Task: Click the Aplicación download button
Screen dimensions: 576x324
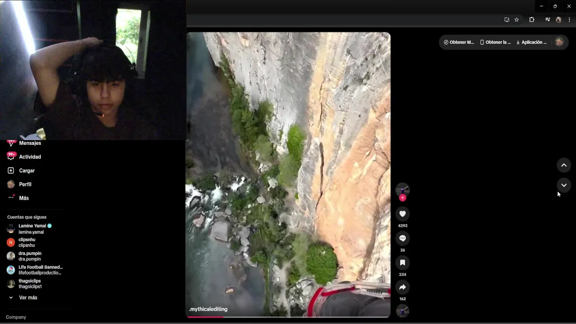Action: point(531,42)
